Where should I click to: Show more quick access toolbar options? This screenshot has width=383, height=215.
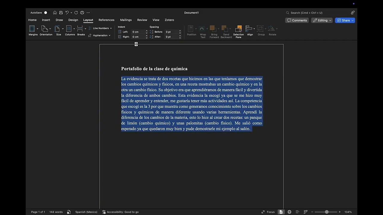pyautogui.click(x=88, y=13)
